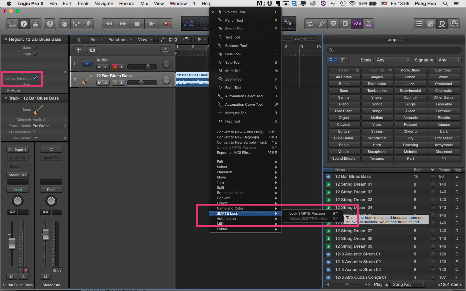Screen dimensions: 466x291
Task: Filter loops by the Guitars category
Action: pyautogui.click(x=344, y=131)
